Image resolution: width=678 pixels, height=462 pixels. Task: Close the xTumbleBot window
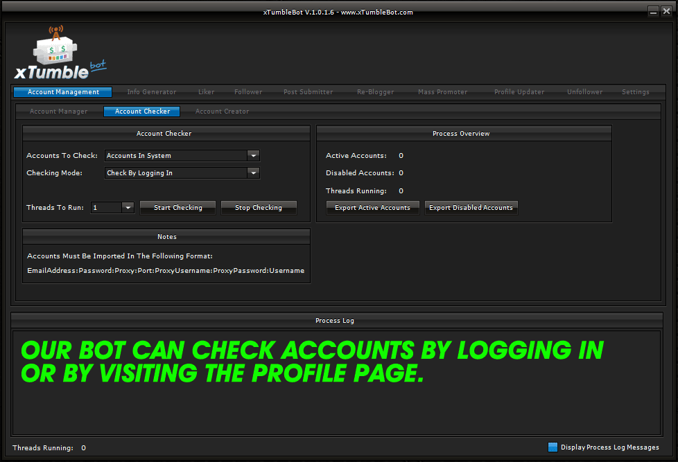pos(666,11)
